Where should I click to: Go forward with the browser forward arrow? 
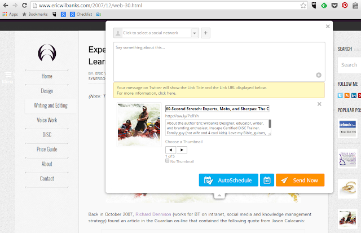(15, 5)
